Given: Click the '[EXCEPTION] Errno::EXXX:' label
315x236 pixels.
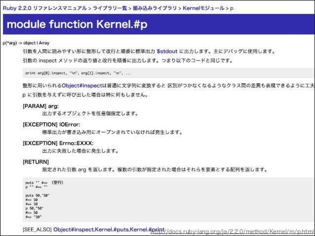Looking at the screenshot, I should (x=58, y=143).
